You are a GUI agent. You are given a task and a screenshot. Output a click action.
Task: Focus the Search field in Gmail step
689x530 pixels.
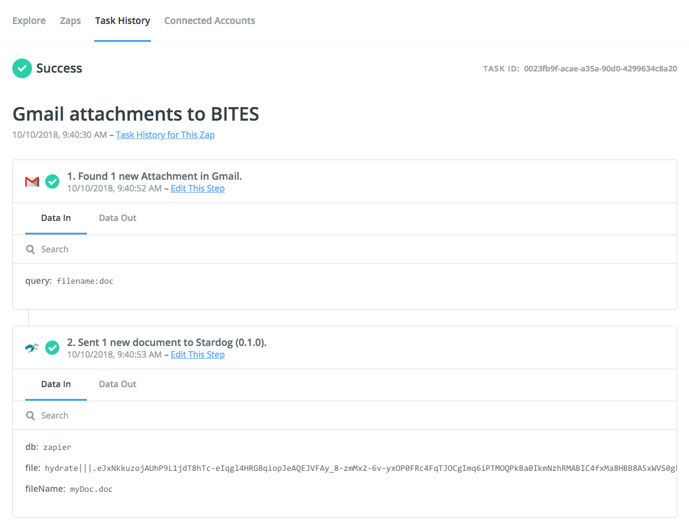click(x=345, y=249)
